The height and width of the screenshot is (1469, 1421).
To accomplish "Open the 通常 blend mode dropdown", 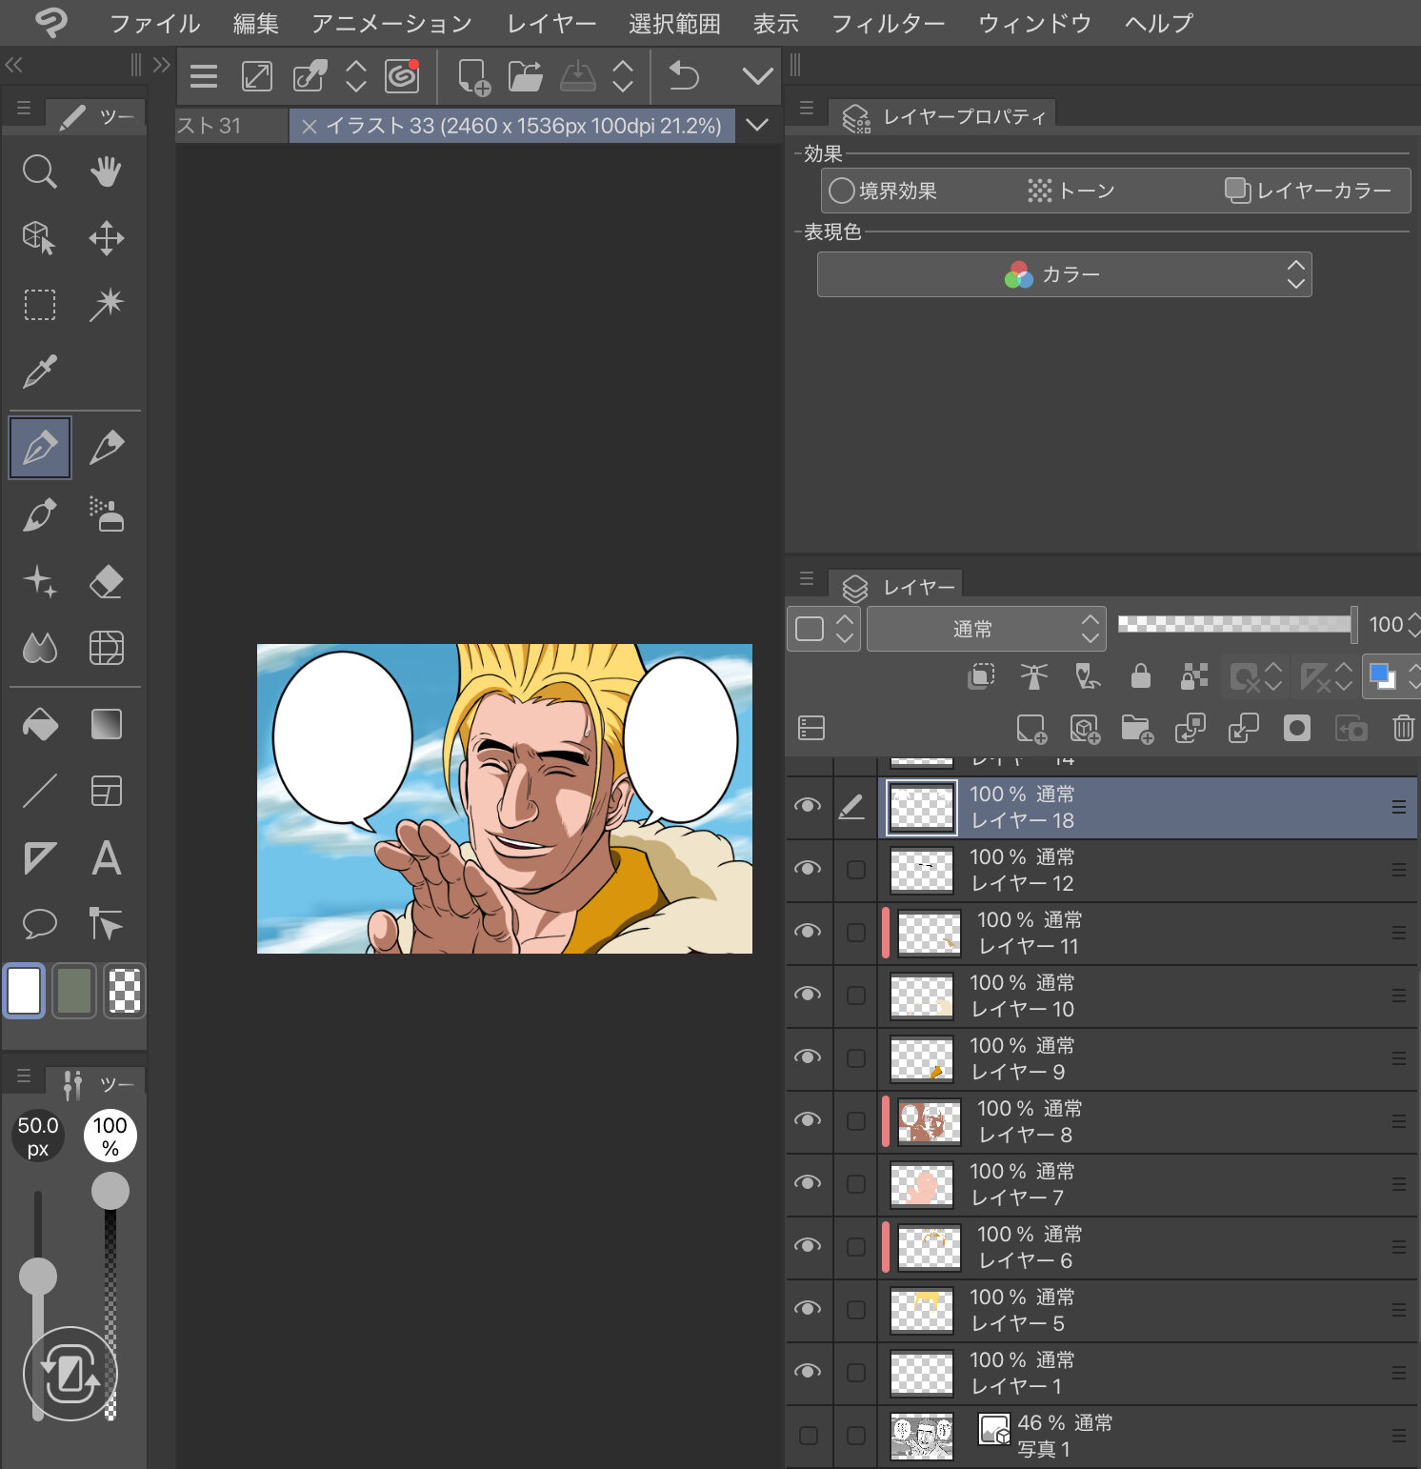I will tap(986, 629).
